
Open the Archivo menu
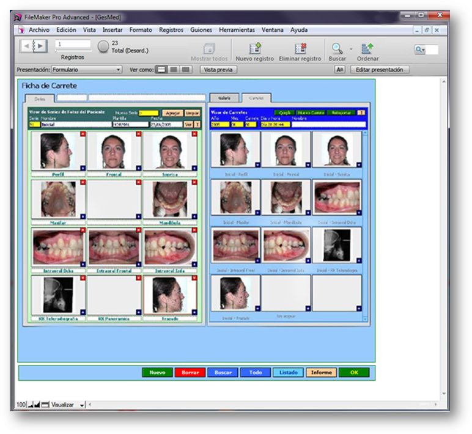pos(39,30)
